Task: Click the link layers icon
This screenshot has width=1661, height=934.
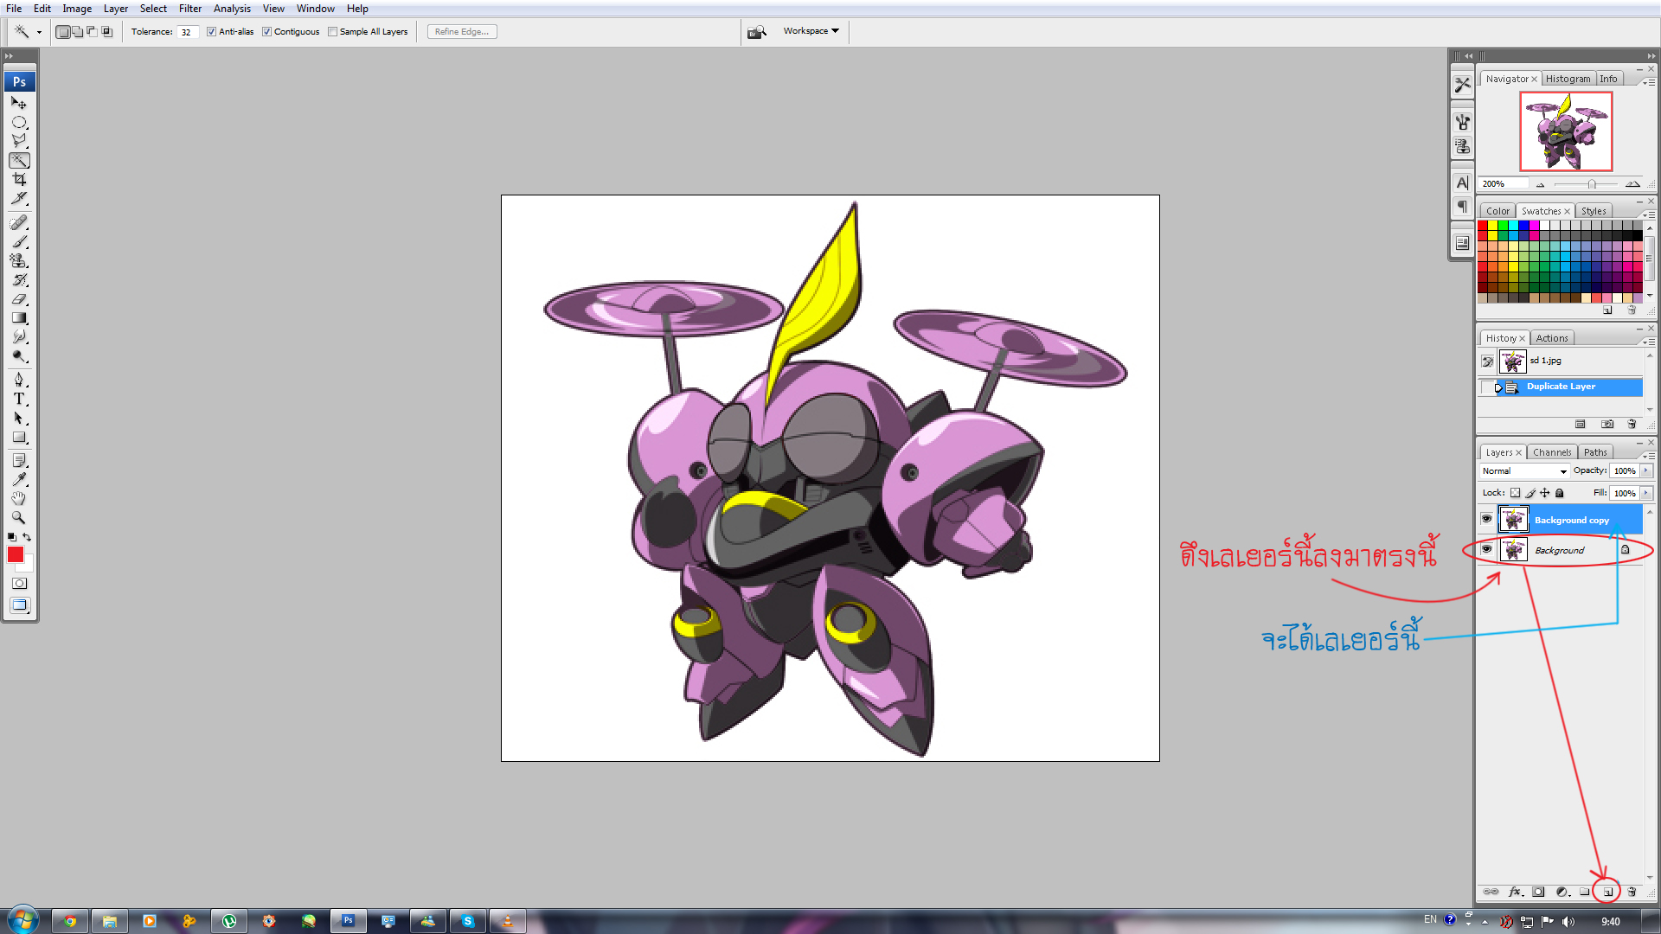Action: point(1491,892)
